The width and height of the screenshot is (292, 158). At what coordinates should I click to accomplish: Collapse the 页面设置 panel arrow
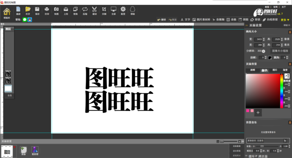[247, 25]
